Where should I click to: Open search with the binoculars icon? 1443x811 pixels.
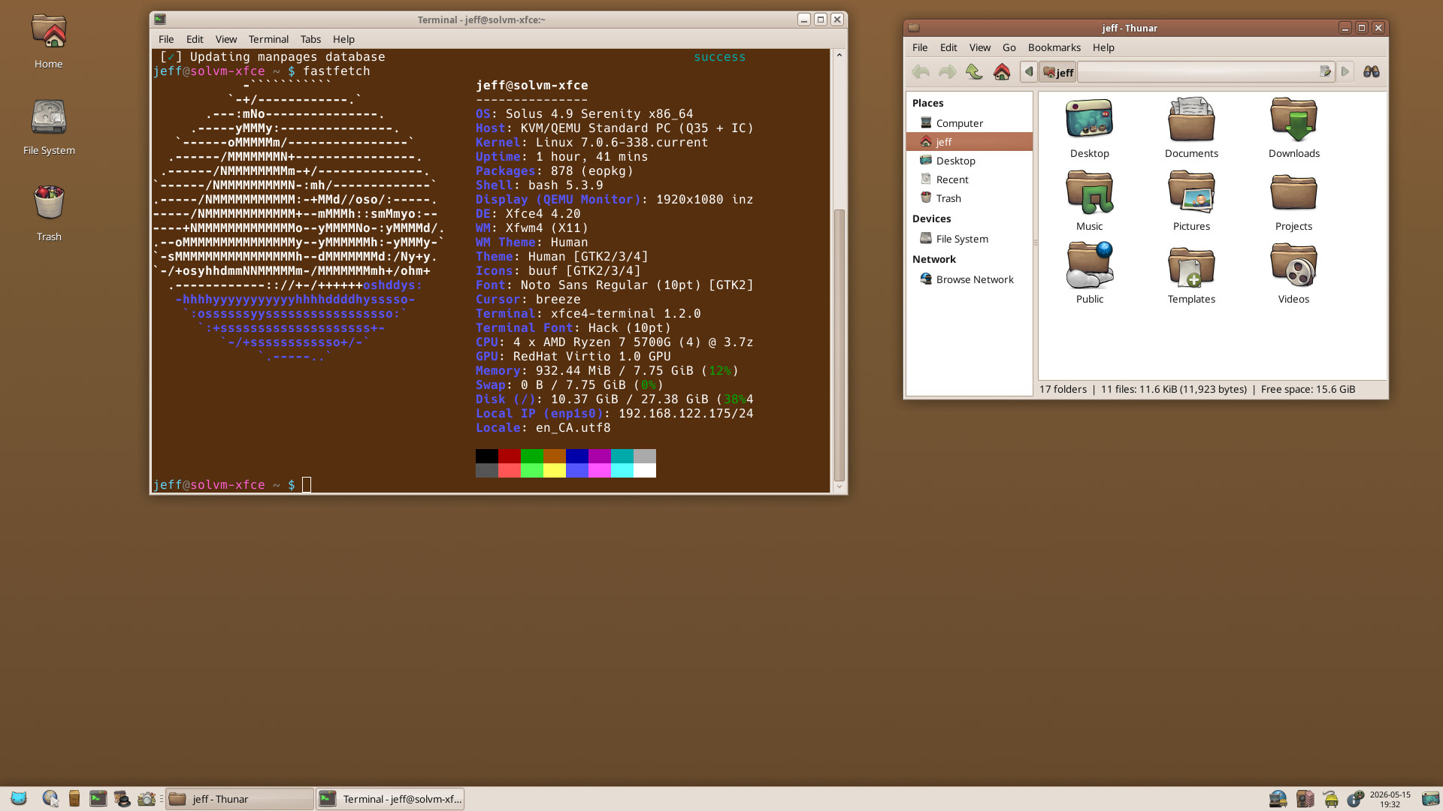pos(1372,72)
